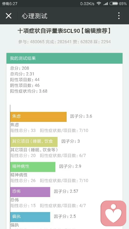Open the three-dot overflow menu
Screen dimensions: 129x229
click(x=119, y=16)
